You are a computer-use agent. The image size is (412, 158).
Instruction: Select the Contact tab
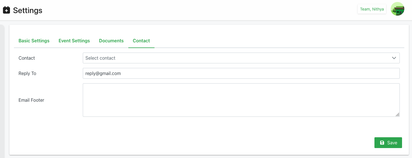141,41
